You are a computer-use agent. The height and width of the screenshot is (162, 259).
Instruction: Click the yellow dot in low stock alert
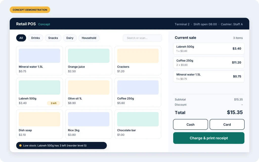tap(20, 146)
